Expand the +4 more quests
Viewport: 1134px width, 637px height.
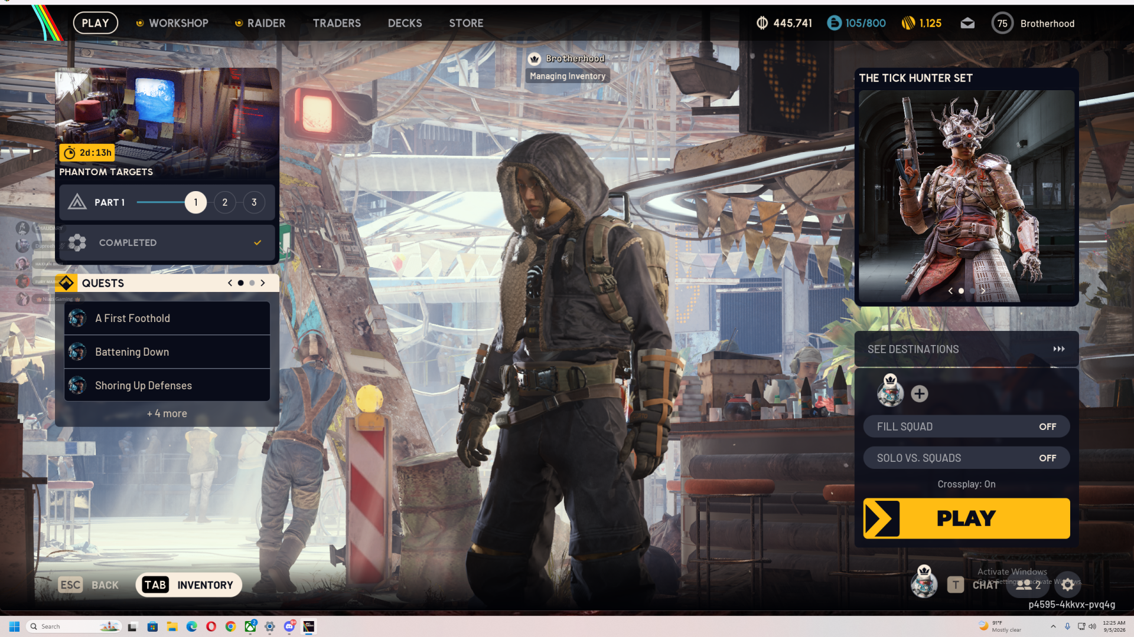pos(167,413)
